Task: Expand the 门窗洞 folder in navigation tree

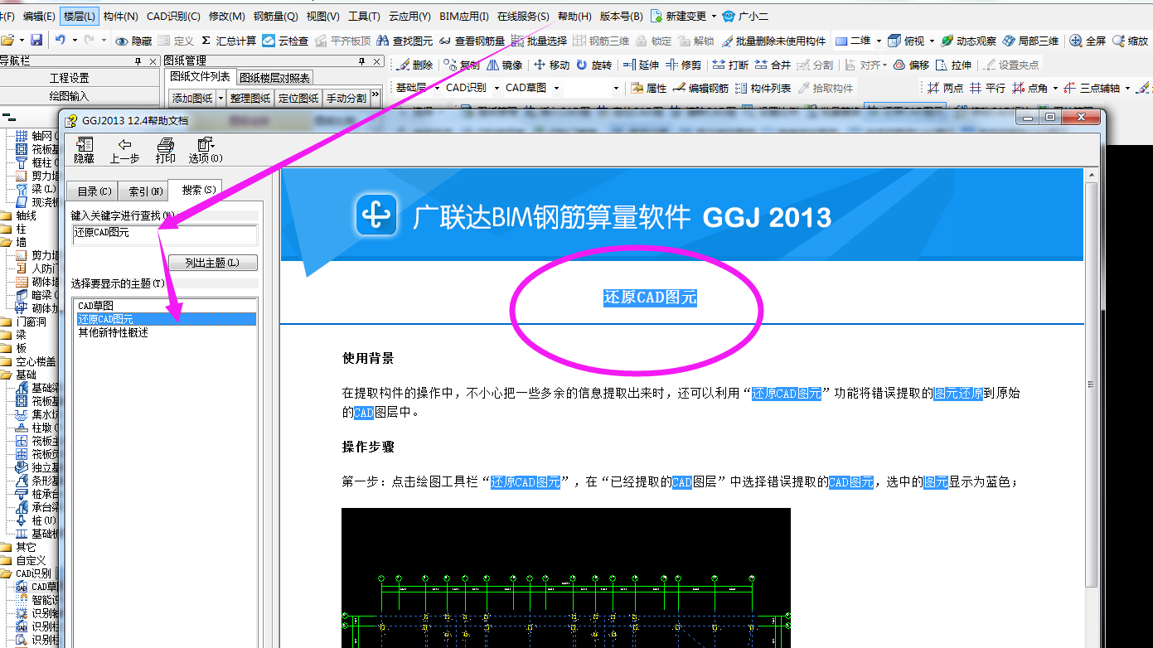Action: point(7,322)
